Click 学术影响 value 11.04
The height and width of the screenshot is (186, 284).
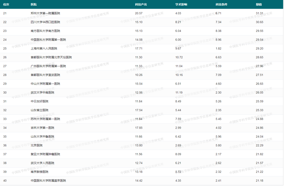click(179, 66)
